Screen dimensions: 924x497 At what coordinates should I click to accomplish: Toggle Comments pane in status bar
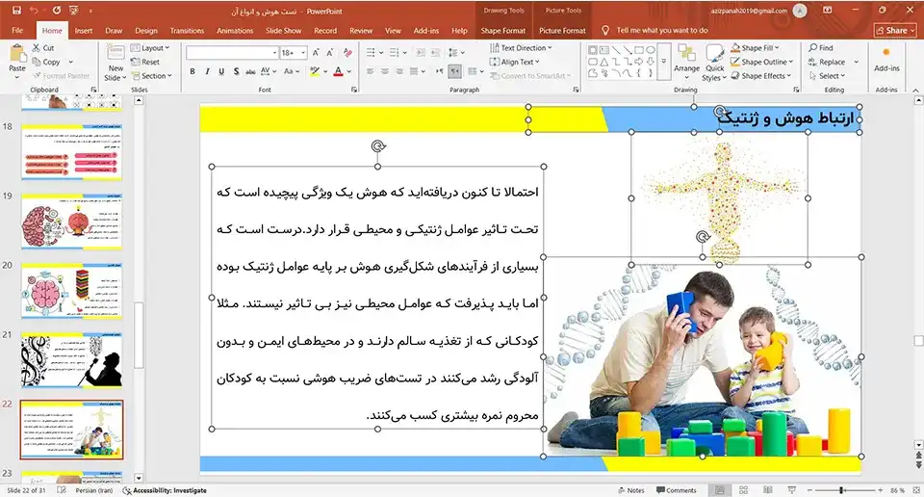coord(676,490)
